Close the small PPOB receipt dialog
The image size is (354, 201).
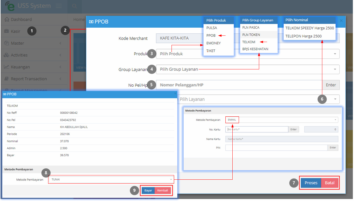(175, 94)
